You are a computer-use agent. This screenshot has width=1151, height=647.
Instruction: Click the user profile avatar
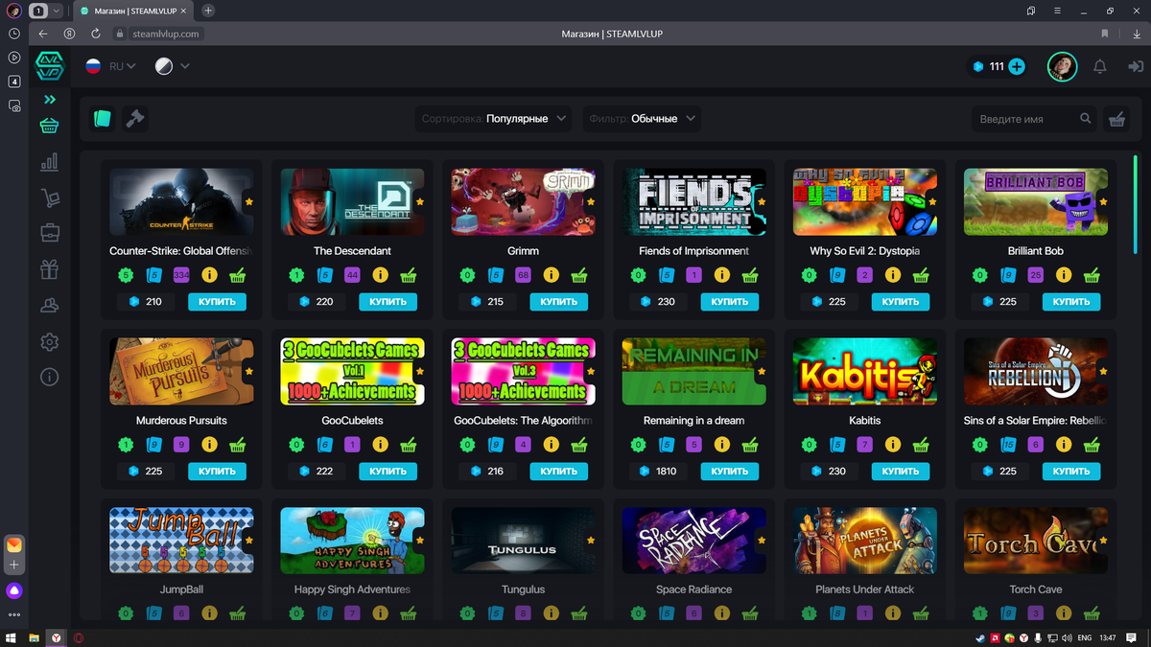tap(1062, 66)
